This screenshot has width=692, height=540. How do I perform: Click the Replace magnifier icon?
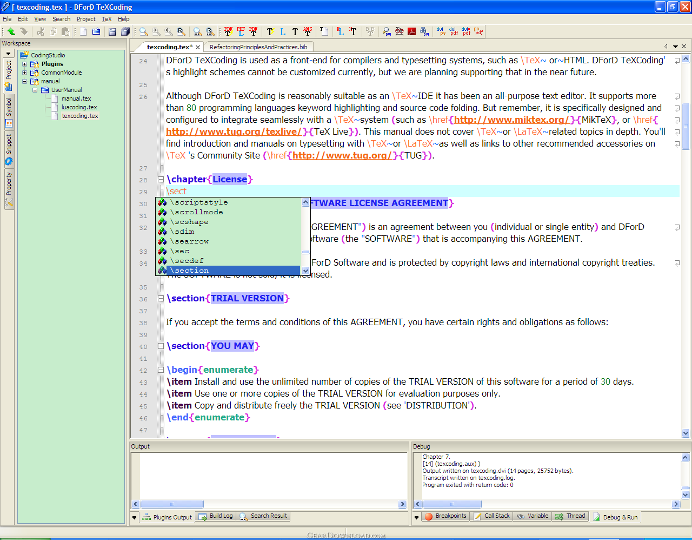[181, 31]
